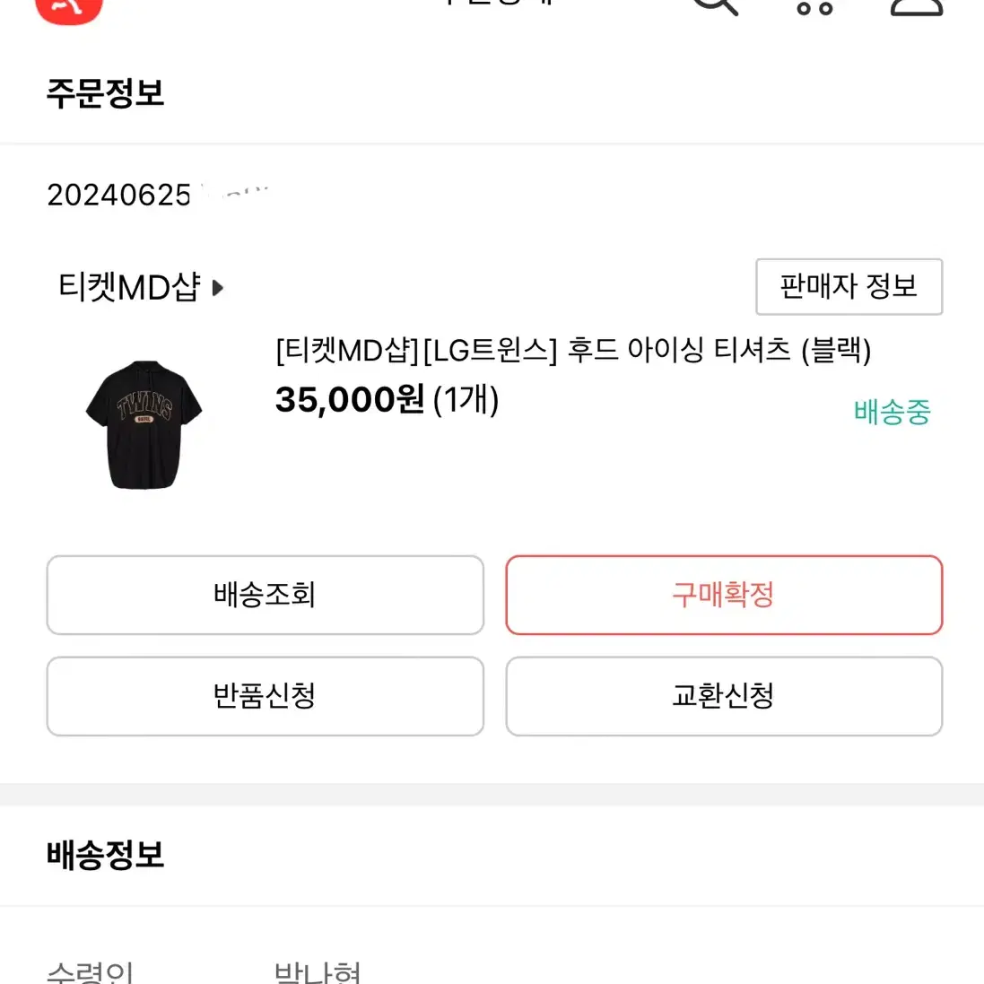Tap the page title in the header
This screenshot has height=984, width=984.
coord(499,3)
